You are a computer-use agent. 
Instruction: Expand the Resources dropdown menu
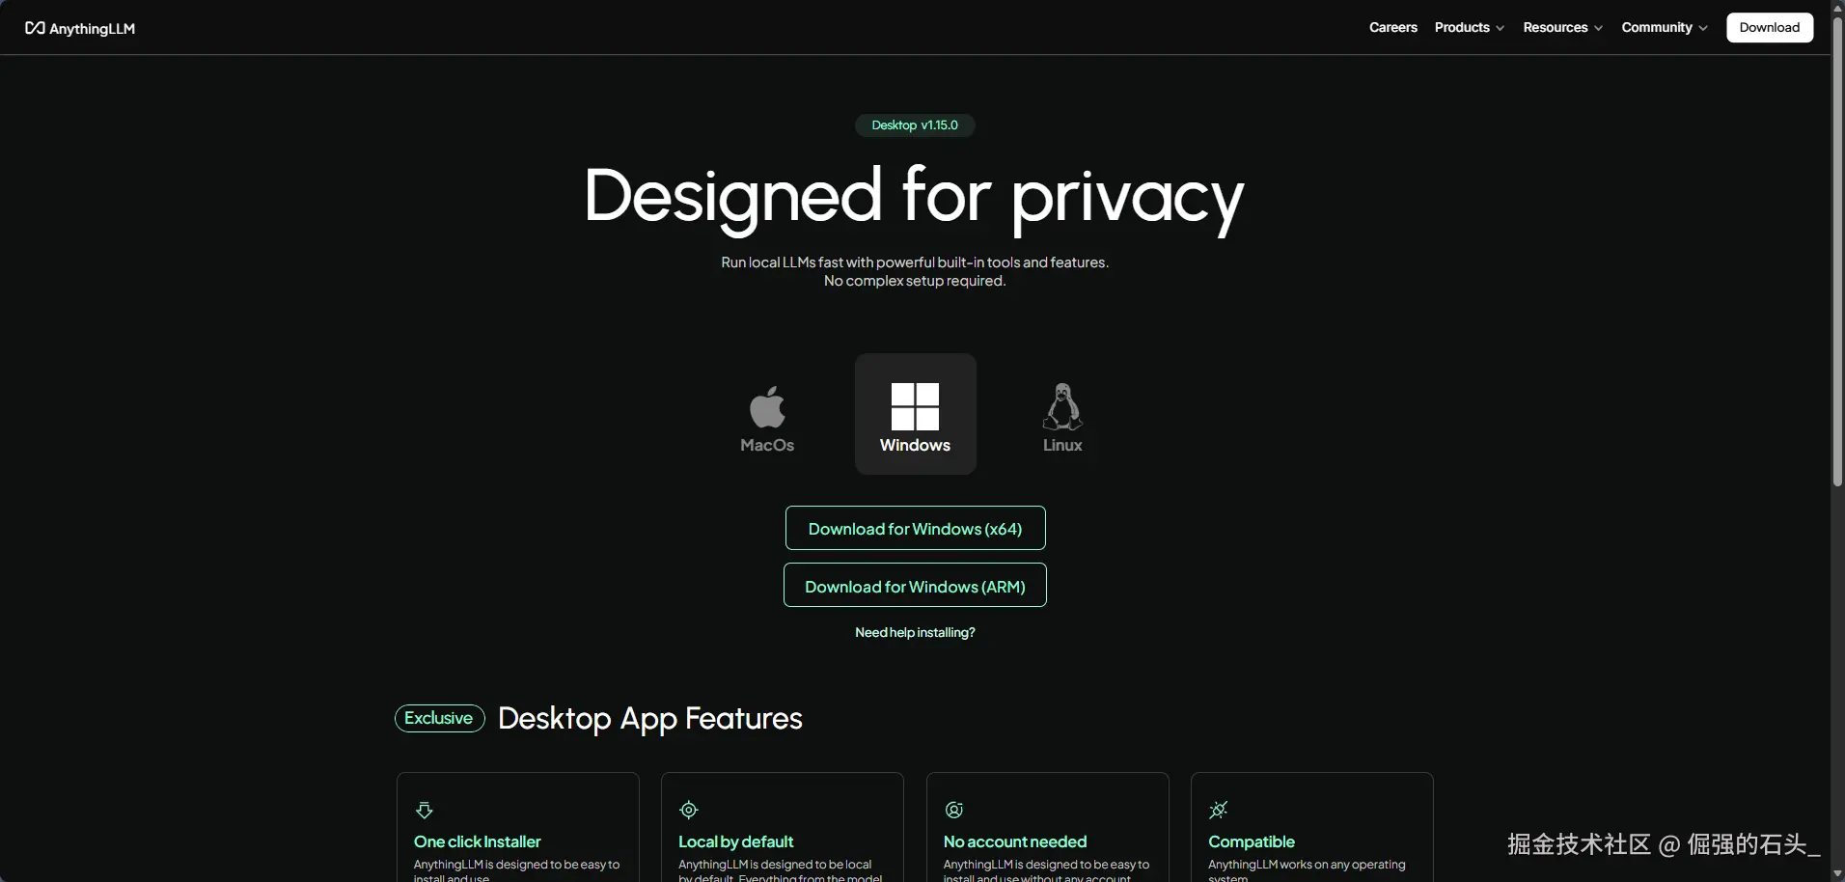pos(1562,27)
